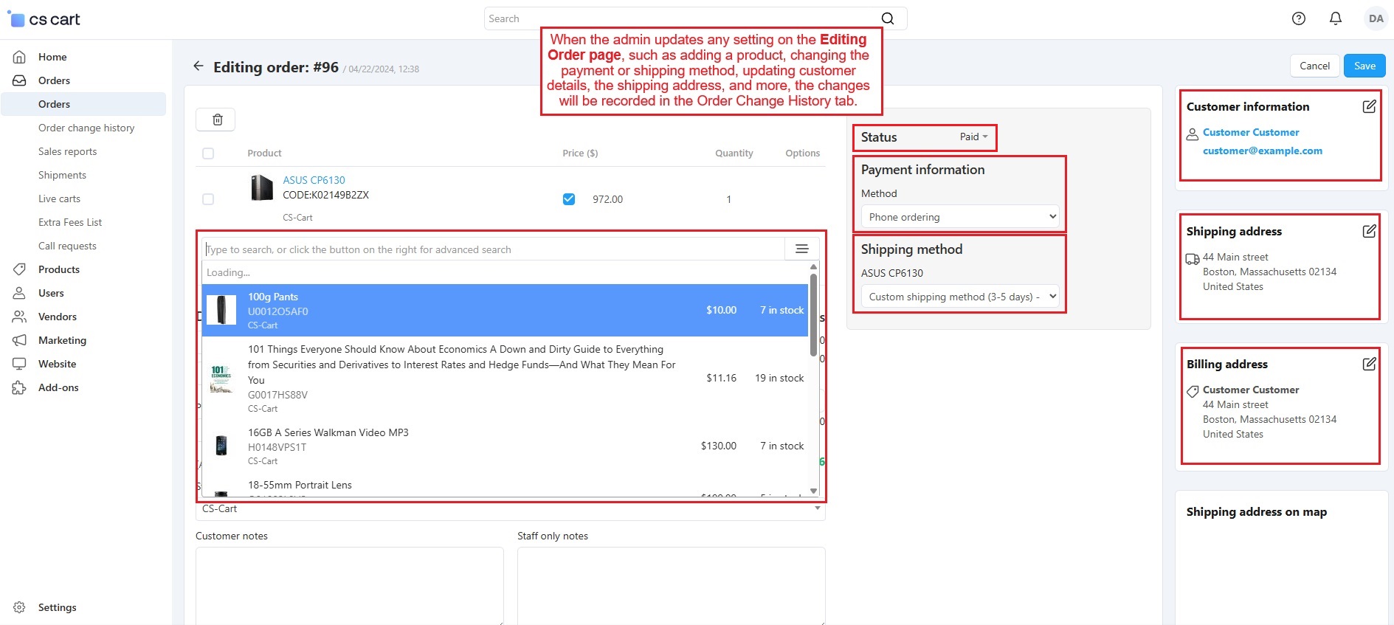Check the ASUS CP6130 row checkbox
Screen dimensions: 1394x625
tap(208, 199)
